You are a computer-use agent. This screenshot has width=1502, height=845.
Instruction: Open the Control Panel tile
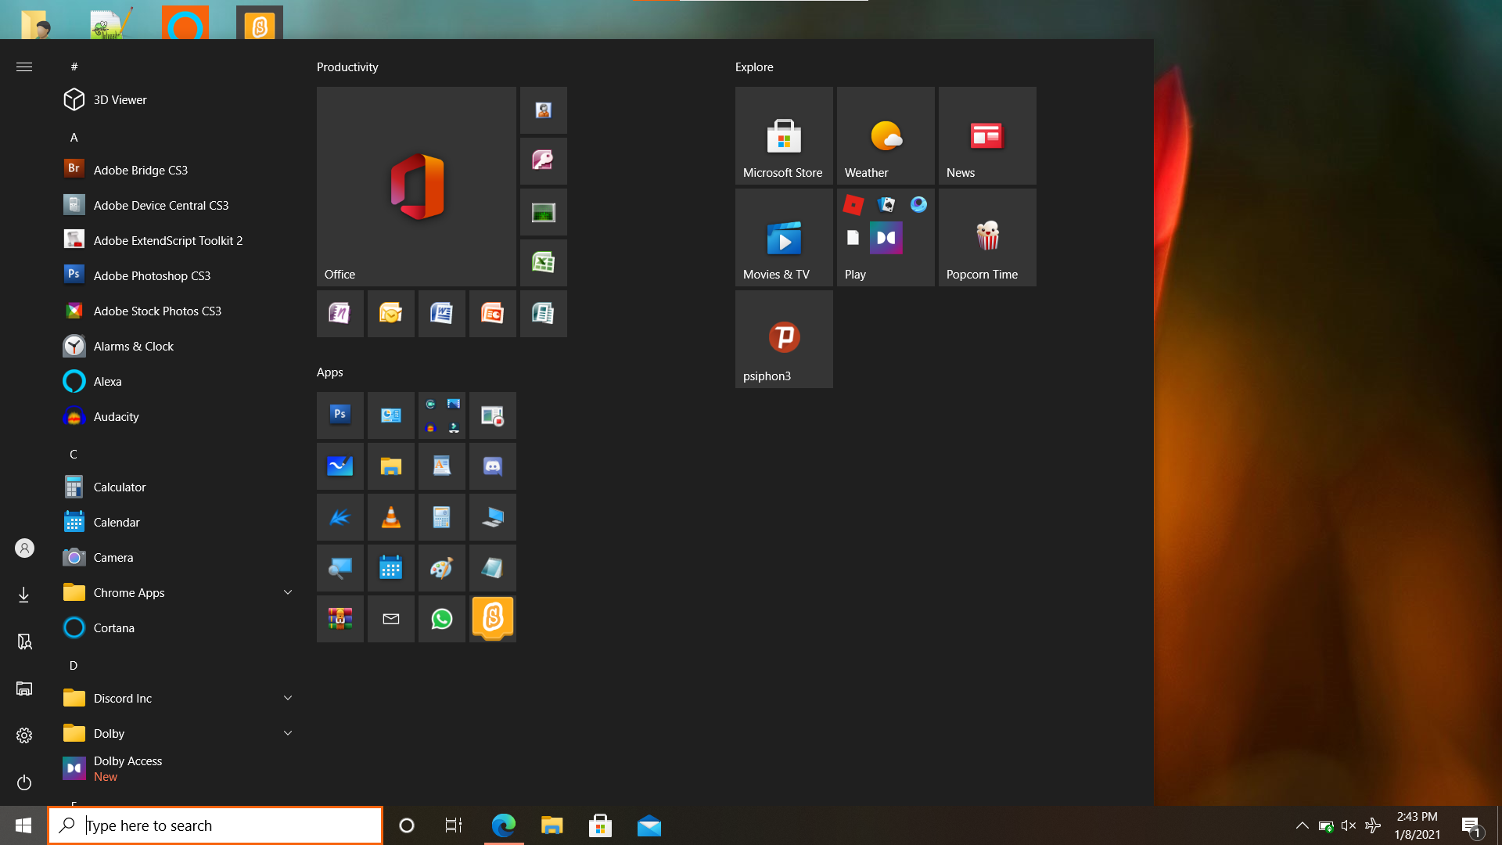391,415
